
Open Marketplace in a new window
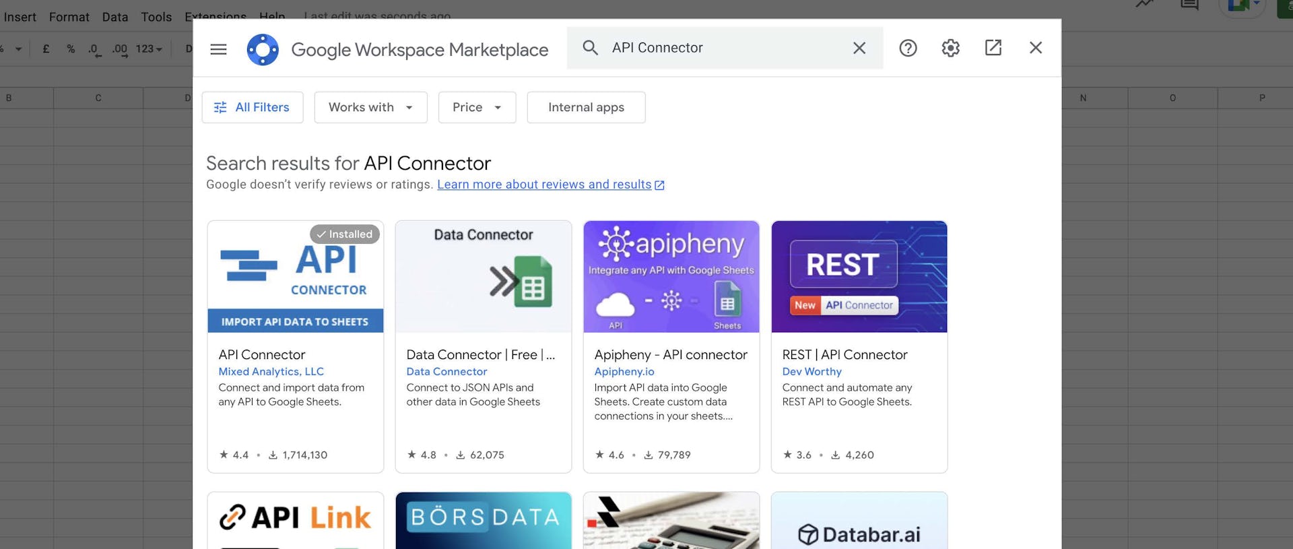(993, 48)
